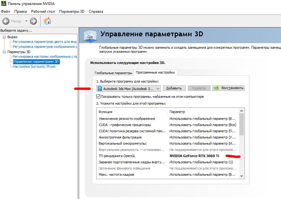Go to Home via house icon

pyautogui.click(x=47, y=21)
